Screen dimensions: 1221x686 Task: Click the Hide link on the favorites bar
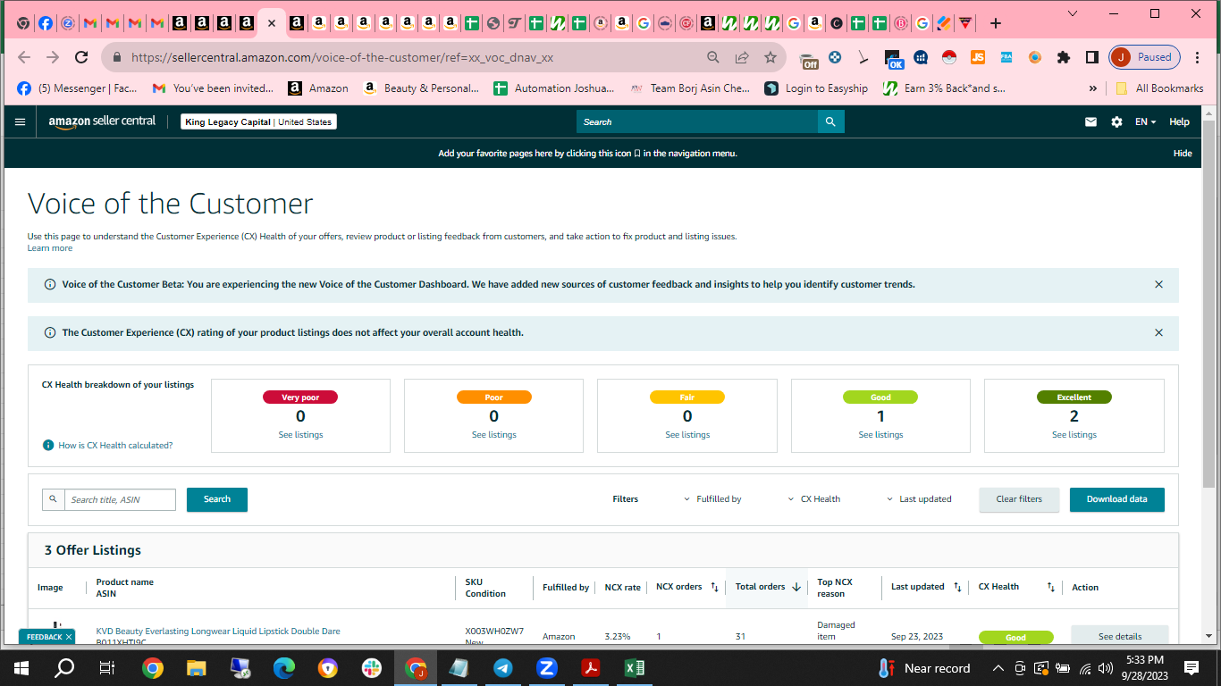pos(1183,154)
